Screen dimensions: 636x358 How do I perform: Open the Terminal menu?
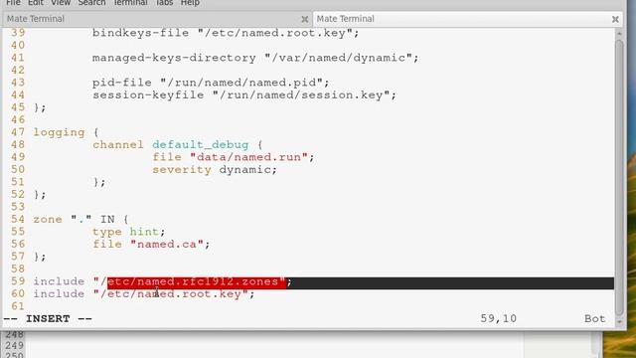point(130,3)
